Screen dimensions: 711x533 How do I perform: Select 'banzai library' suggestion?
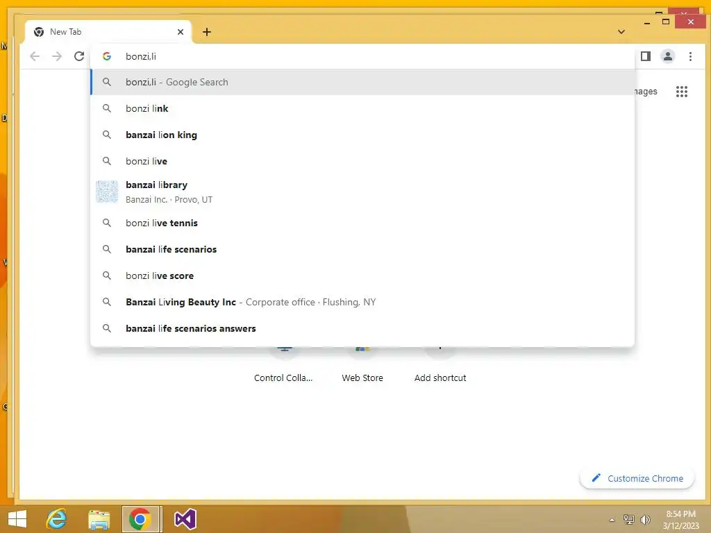(x=362, y=192)
